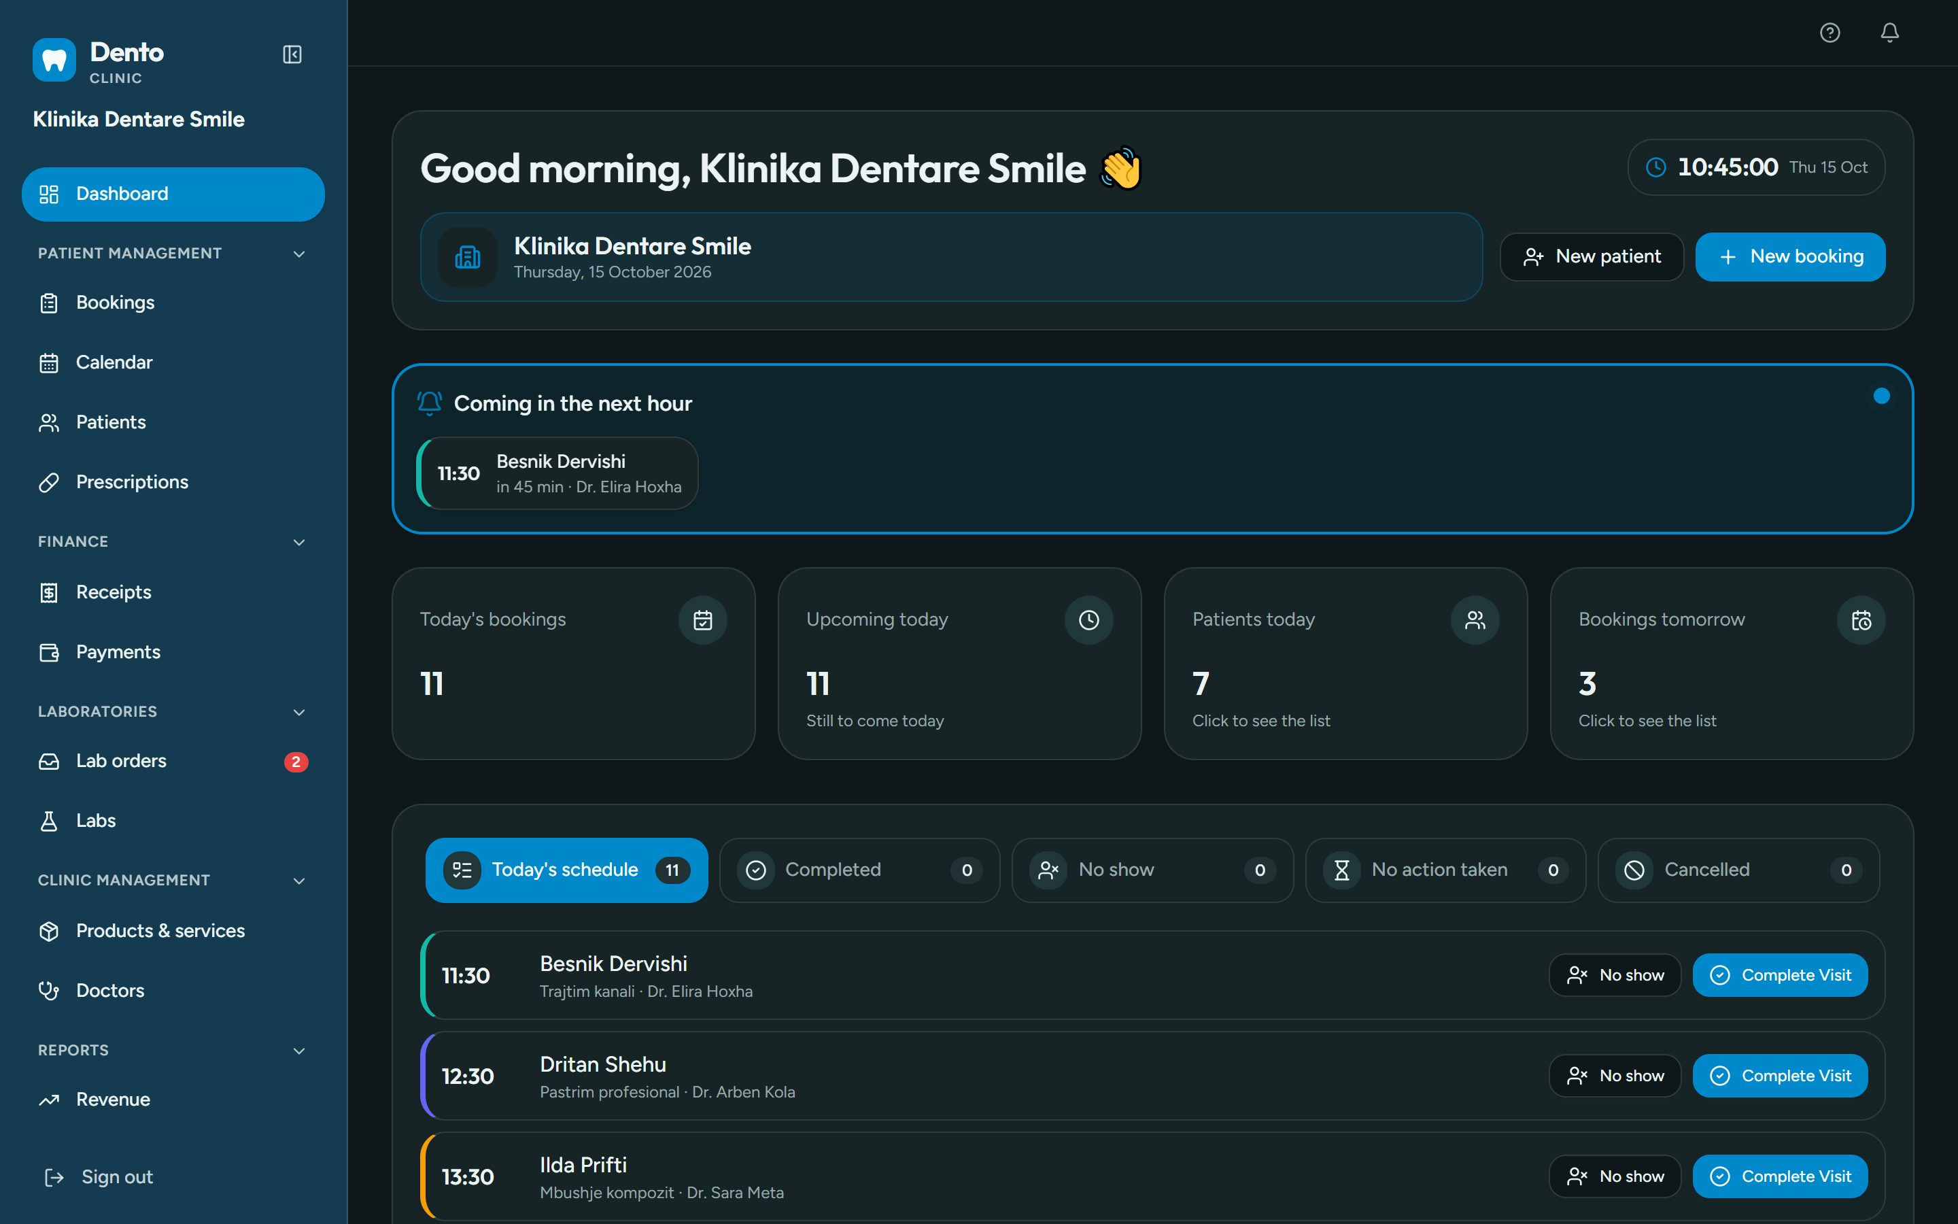Click the alarm bell icon beside Coming in the next hour

pos(430,403)
